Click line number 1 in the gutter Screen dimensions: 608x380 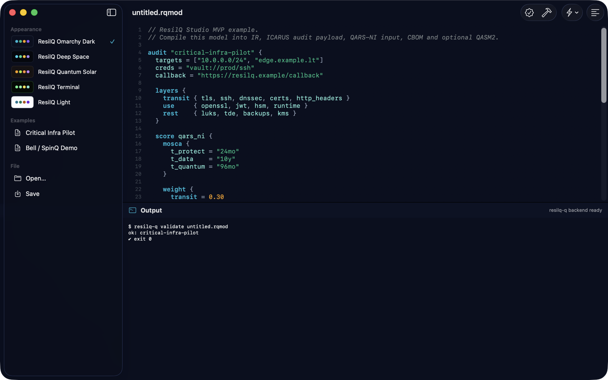pyautogui.click(x=140, y=30)
